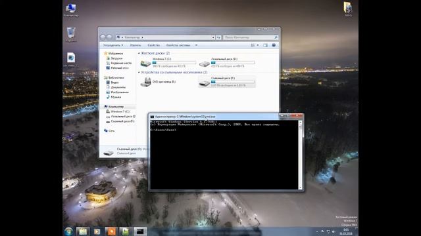
Task: Open Explorer Help question-mark icon
Action: [274, 45]
